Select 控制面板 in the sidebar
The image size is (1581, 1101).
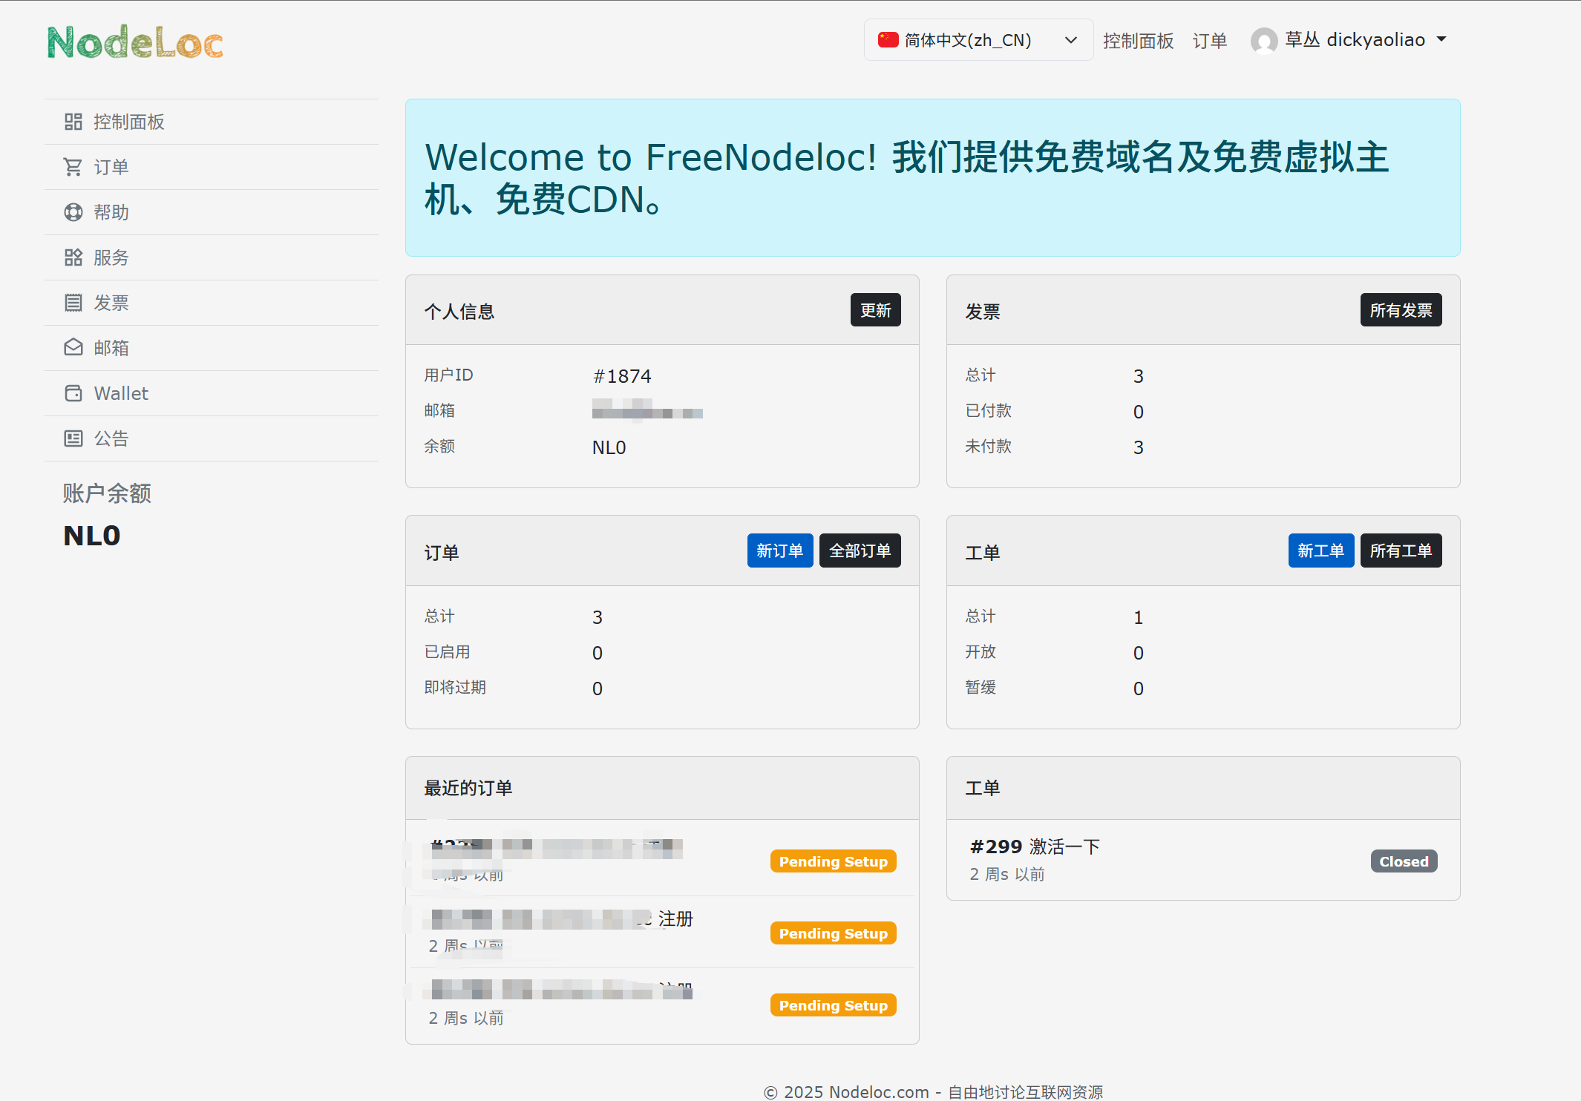212,122
